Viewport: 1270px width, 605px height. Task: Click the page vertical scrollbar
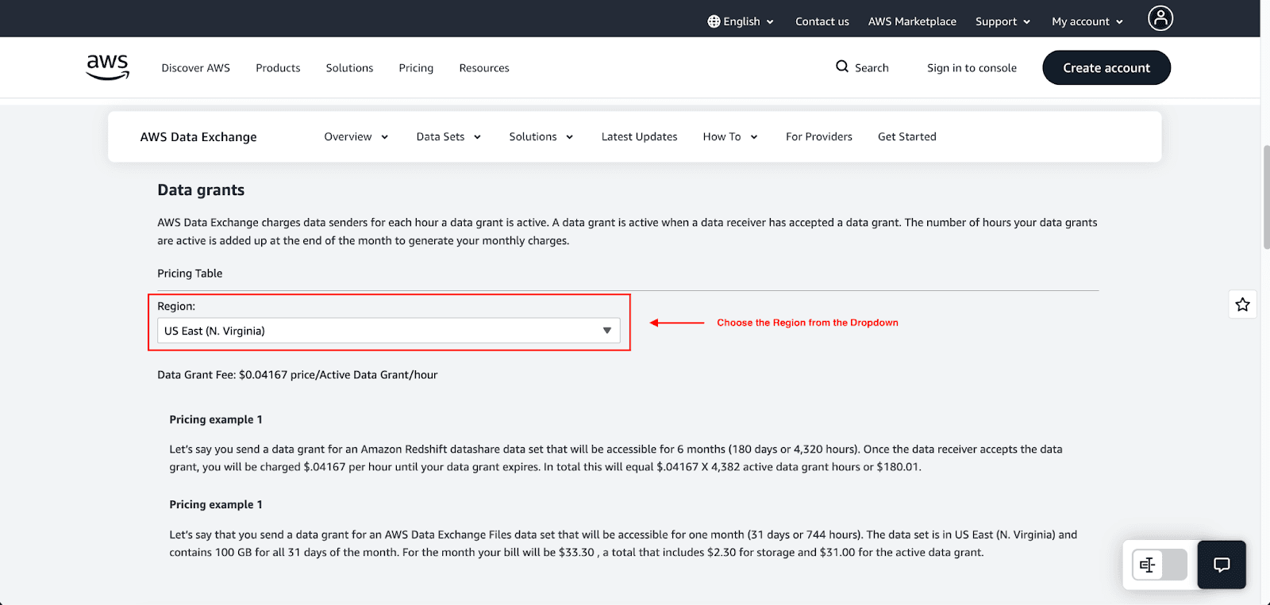pos(1265,197)
